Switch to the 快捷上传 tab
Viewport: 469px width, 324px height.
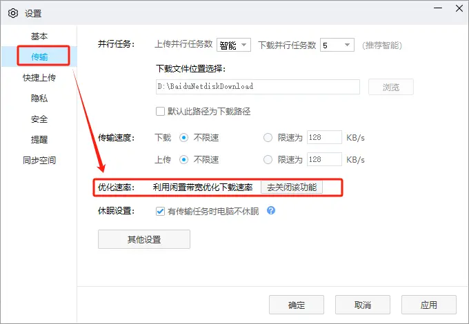click(39, 77)
